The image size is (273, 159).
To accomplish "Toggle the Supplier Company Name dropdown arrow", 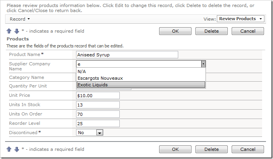I will point(203,64).
